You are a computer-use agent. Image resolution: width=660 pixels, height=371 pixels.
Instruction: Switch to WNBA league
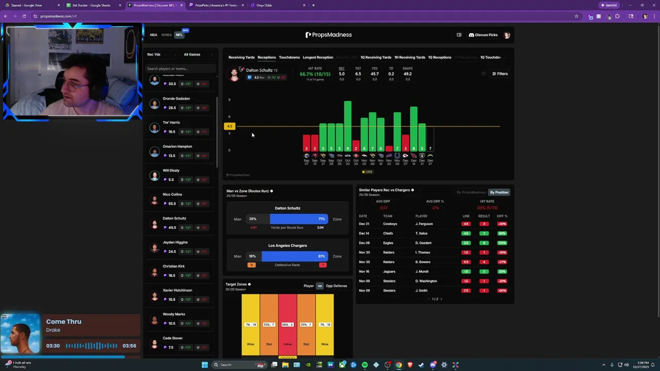[167, 35]
